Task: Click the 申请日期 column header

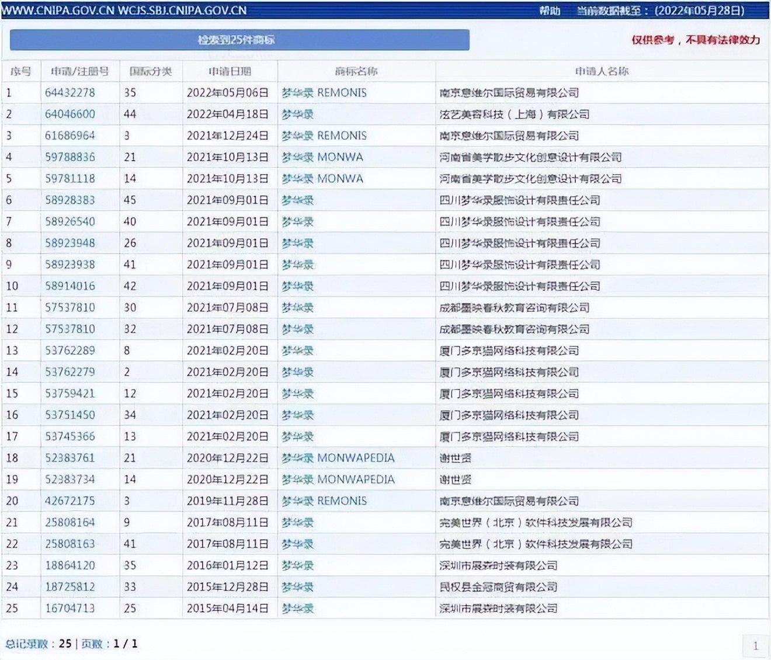Action: coord(230,71)
